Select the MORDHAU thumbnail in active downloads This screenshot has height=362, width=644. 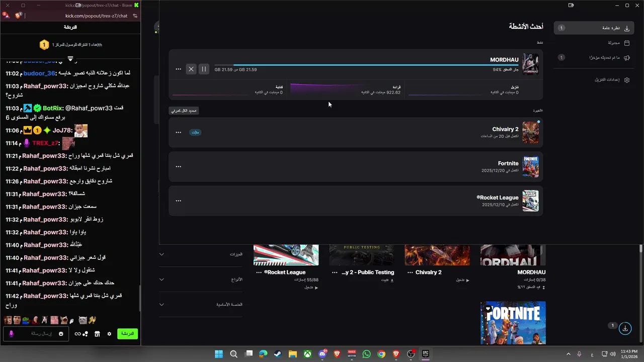[531, 64]
